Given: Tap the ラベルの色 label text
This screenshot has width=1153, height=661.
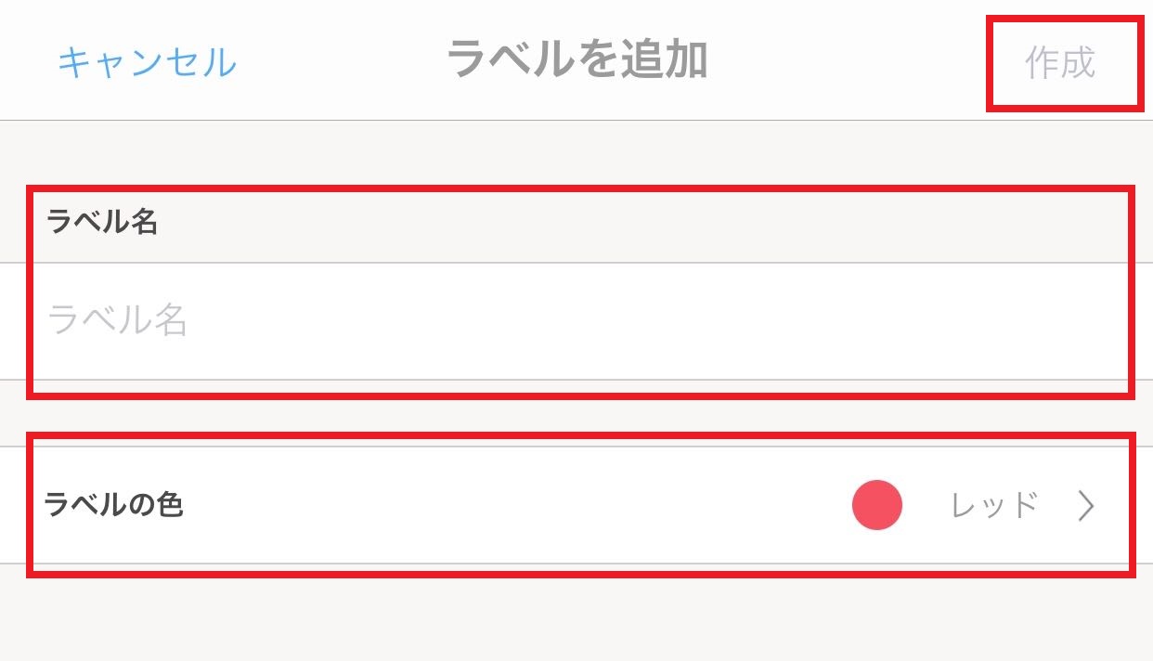Looking at the screenshot, I should [113, 506].
